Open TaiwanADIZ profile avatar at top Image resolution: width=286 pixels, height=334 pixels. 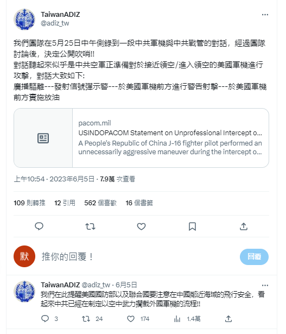(x=24, y=20)
